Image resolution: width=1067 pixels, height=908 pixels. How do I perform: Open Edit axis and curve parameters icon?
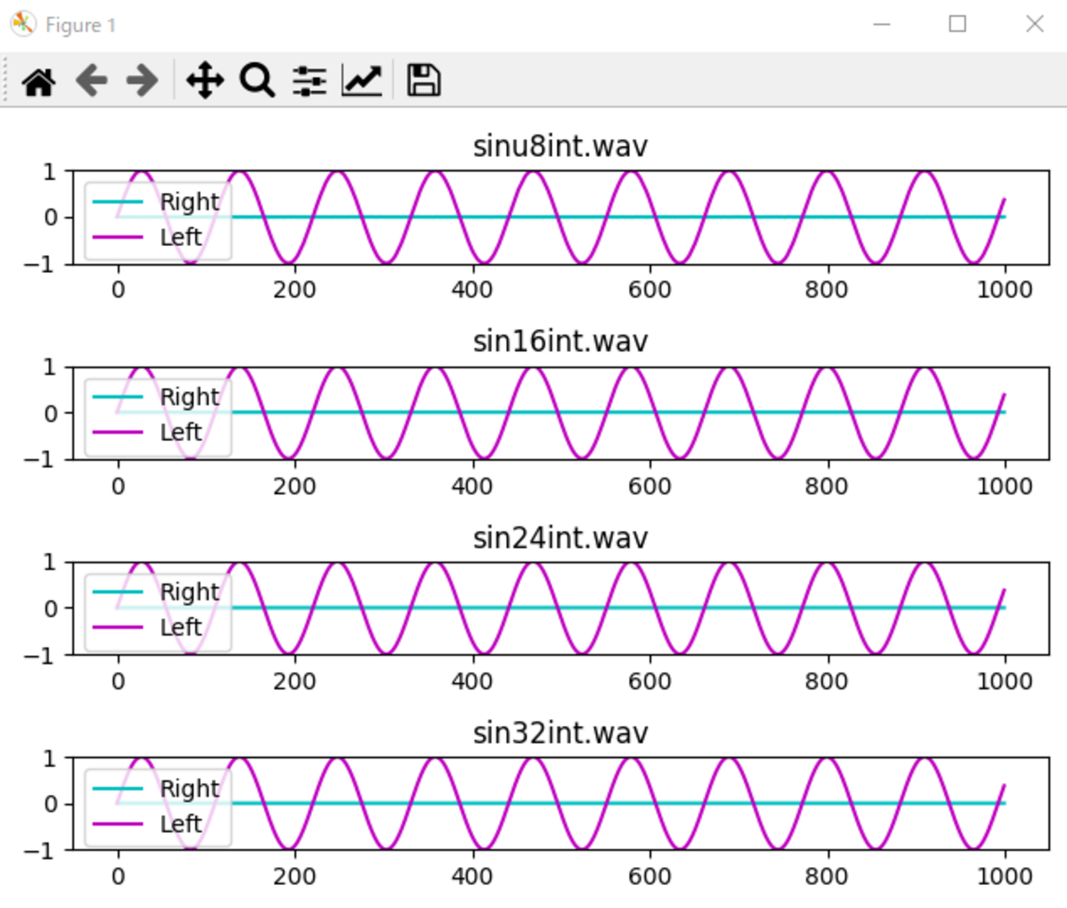pyautogui.click(x=362, y=81)
